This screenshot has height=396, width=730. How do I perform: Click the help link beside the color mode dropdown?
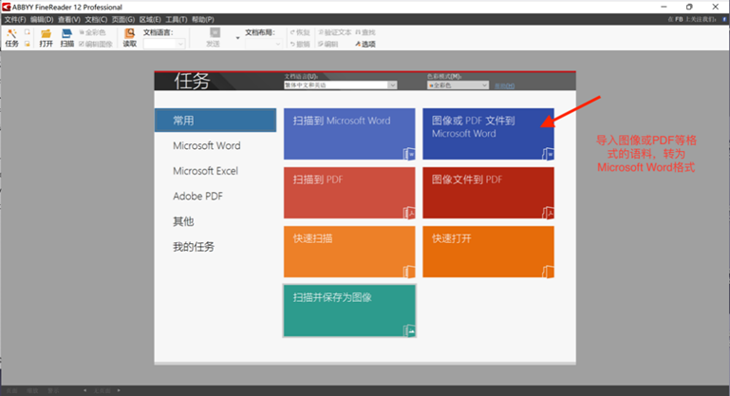504,85
